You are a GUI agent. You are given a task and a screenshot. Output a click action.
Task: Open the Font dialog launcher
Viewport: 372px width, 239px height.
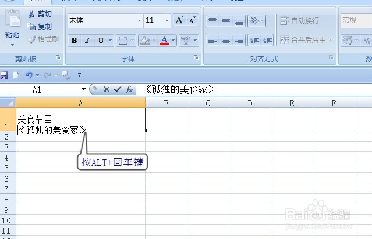[x=196, y=57]
